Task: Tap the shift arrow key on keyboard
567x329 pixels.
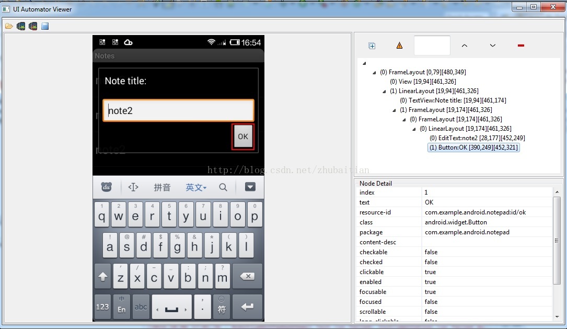Action: [103, 276]
